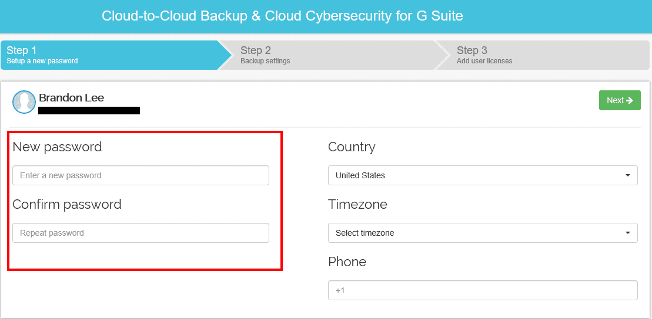
Task: Click the Phone number field with +1
Action: [482, 290]
